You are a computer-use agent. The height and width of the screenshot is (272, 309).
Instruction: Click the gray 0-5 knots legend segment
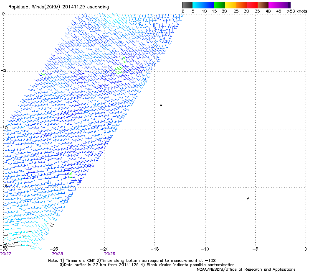(187, 5)
